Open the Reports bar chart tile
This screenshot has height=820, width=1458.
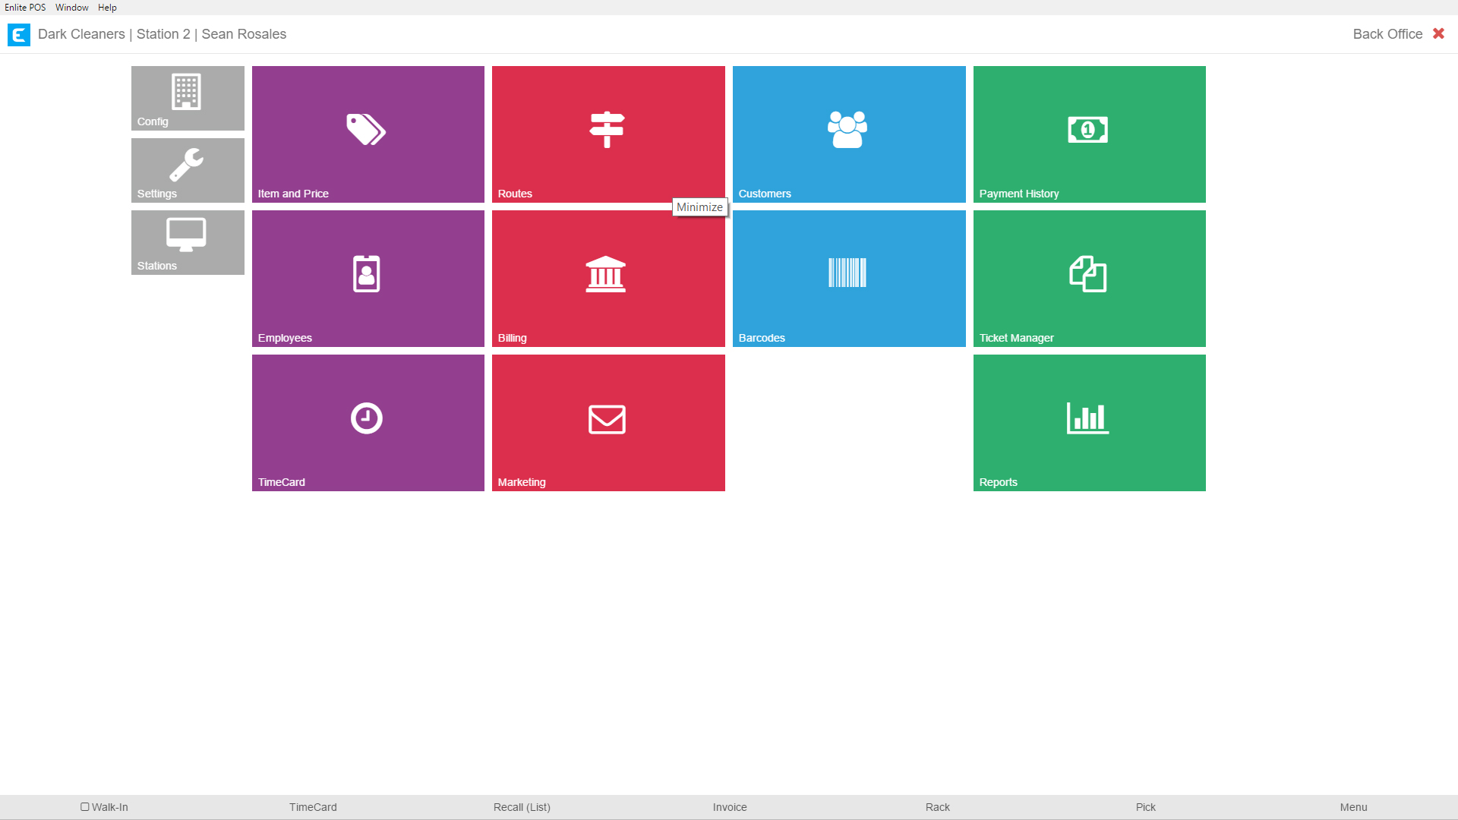pos(1089,423)
